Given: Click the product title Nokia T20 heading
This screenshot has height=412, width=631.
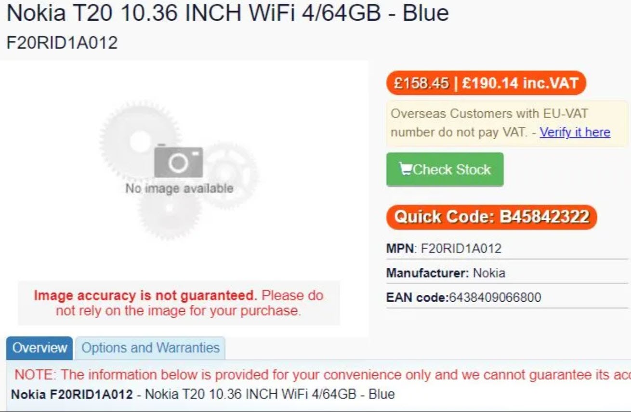Looking at the screenshot, I should [x=228, y=13].
